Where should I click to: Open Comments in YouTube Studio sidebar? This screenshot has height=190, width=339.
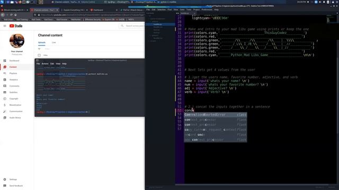point(14,86)
